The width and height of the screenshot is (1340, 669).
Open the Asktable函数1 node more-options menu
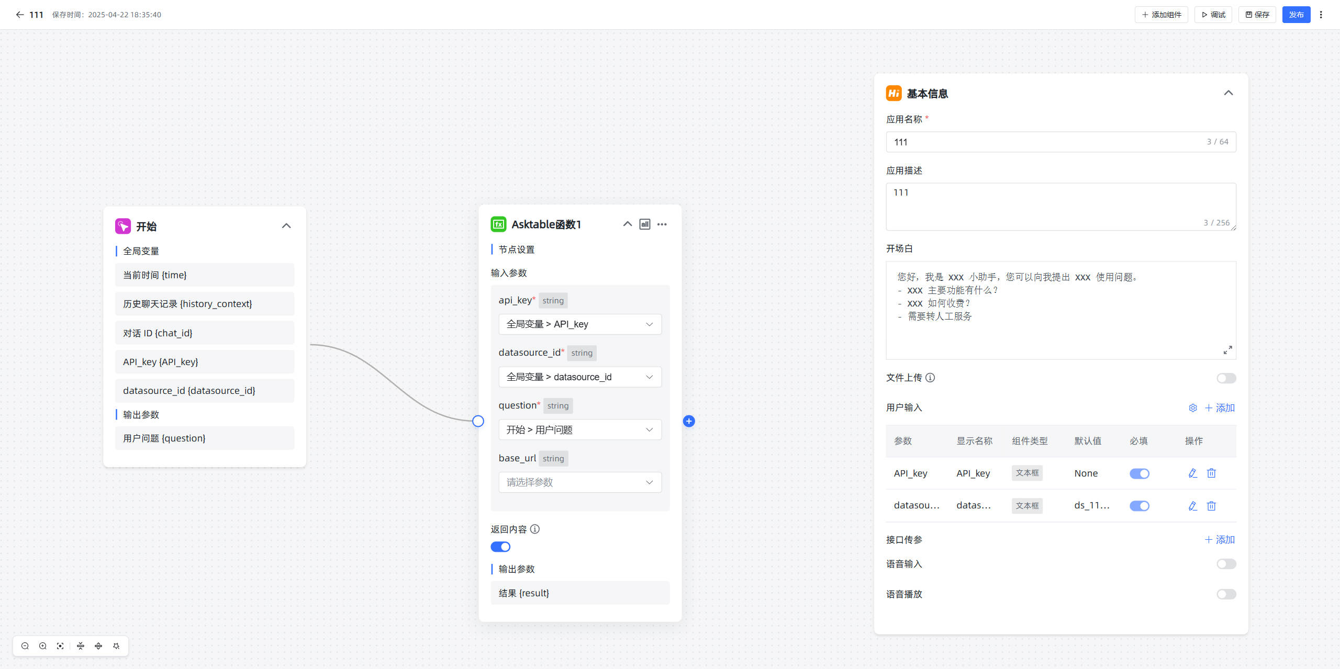pyautogui.click(x=662, y=224)
